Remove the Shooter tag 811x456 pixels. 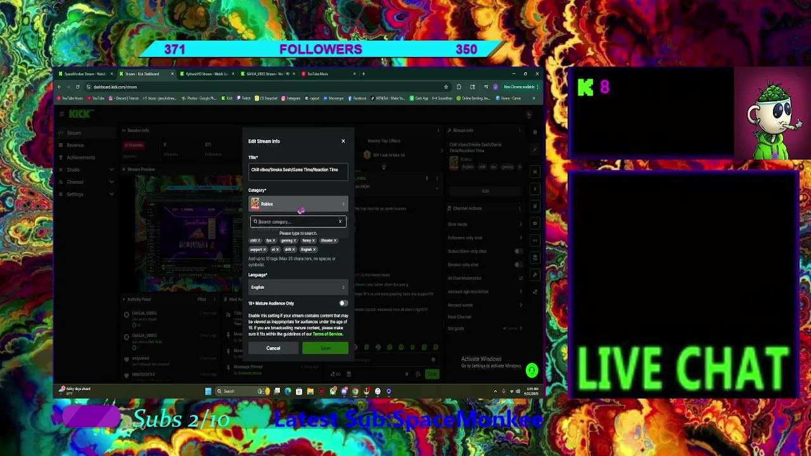335,241
